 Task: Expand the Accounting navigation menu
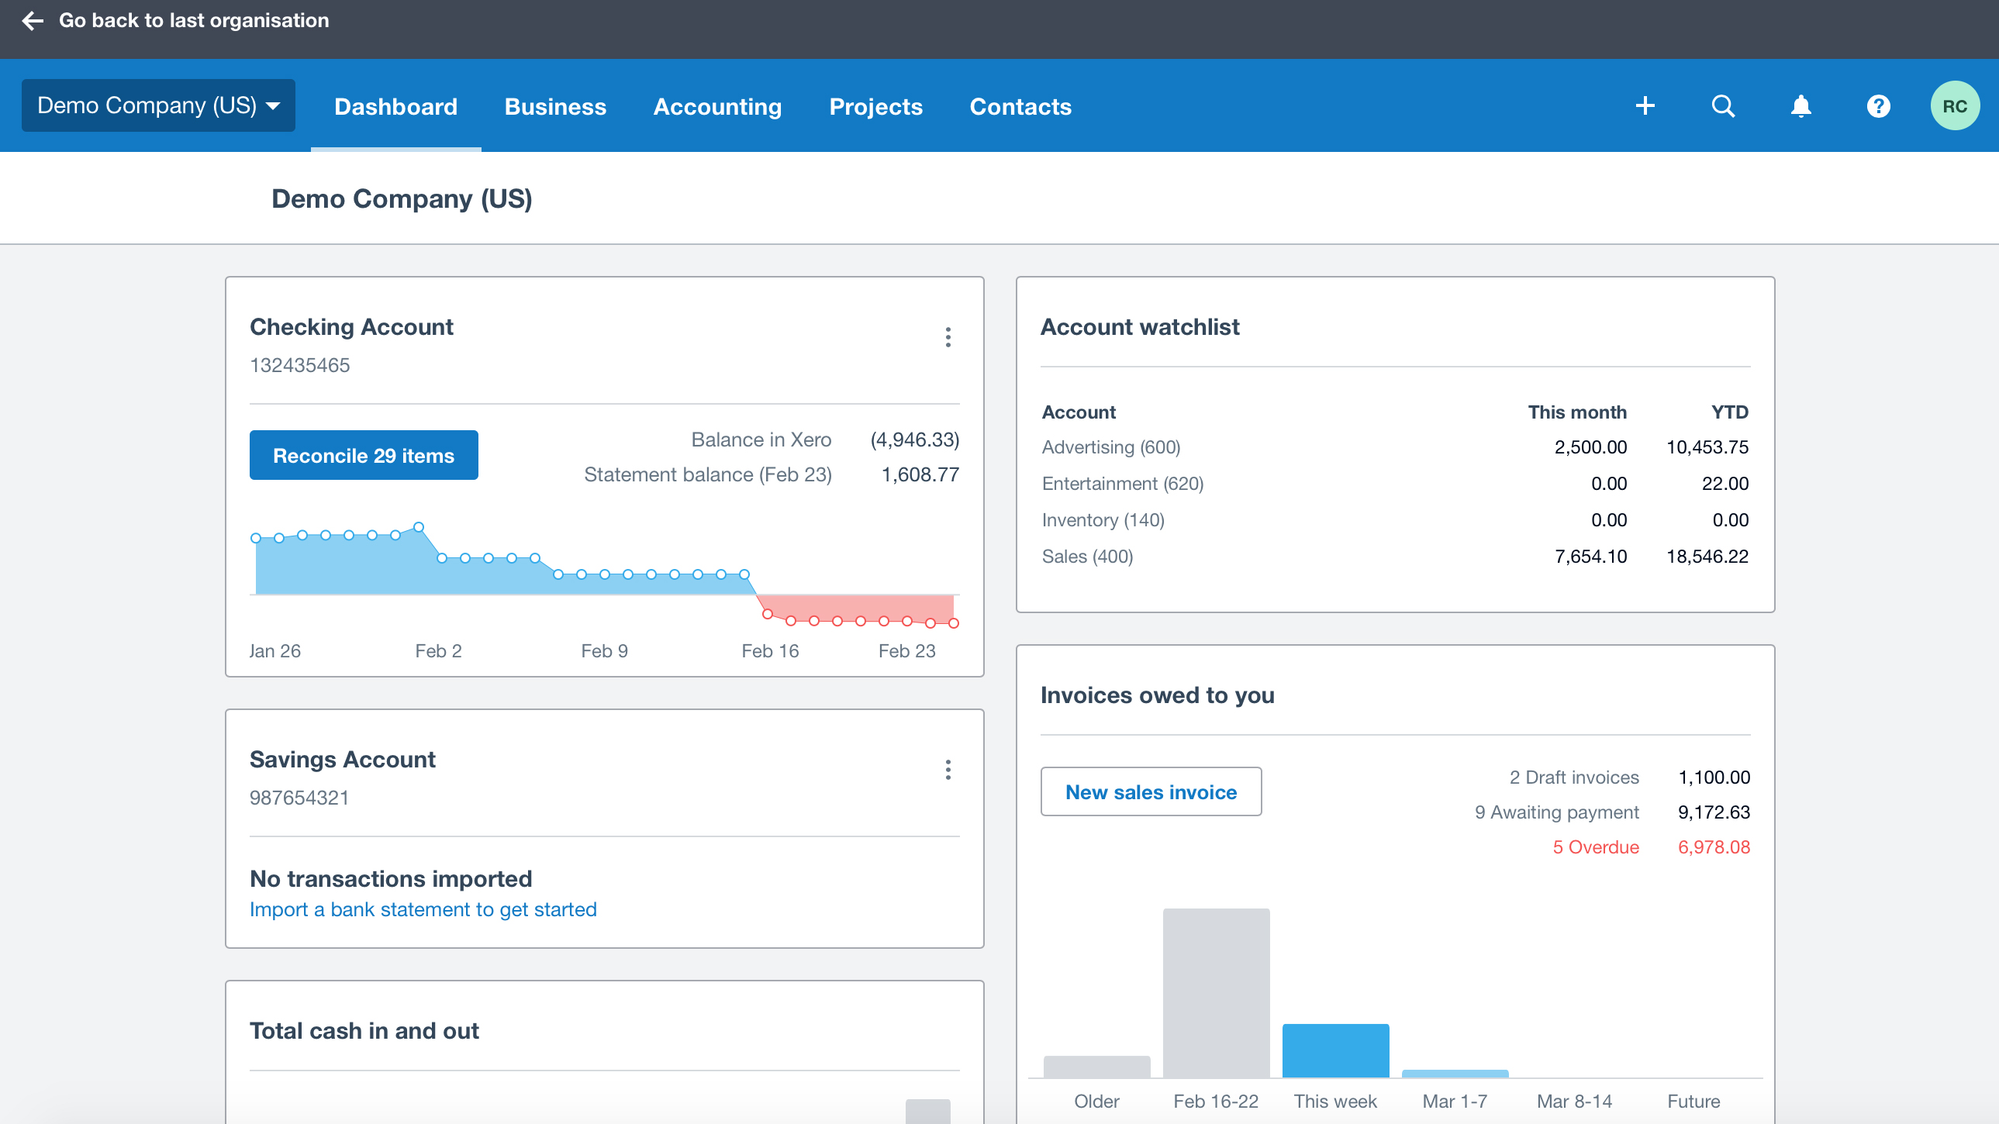(x=718, y=105)
